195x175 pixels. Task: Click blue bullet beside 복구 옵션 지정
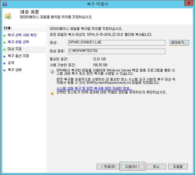[5, 57]
